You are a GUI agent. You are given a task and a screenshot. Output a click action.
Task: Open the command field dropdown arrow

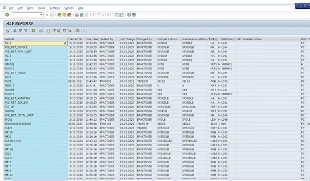pos(41,15)
